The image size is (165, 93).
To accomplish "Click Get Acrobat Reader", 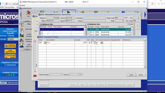I will pyautogui.click(x=10, y=56).
